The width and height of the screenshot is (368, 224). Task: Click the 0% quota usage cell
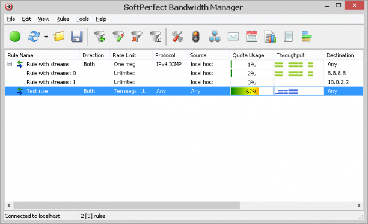251,82
